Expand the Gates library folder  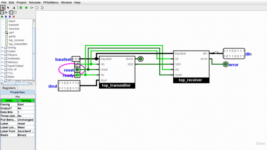coord(2,51)
